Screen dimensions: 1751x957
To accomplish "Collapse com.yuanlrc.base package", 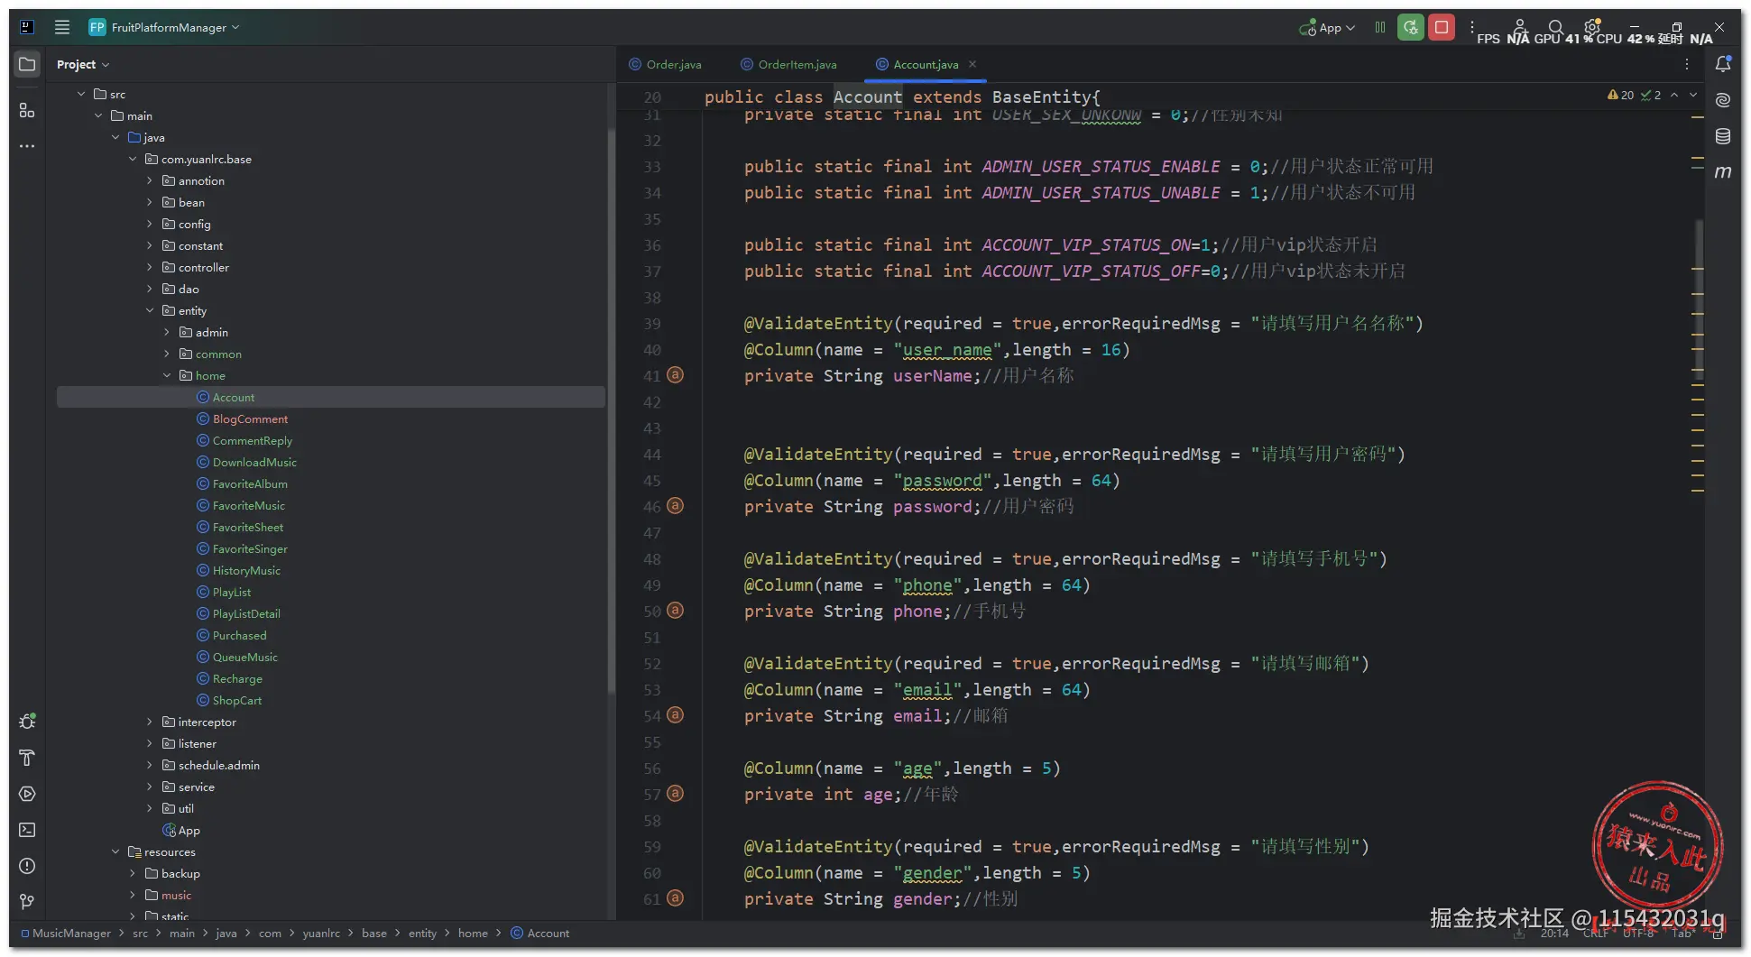I will tap(133, 159).
